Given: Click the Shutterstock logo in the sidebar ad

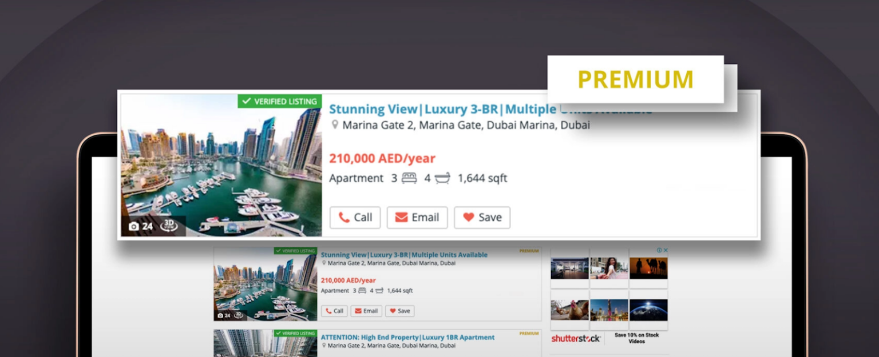Looking at the screenshot, I should tap(575, 338).
